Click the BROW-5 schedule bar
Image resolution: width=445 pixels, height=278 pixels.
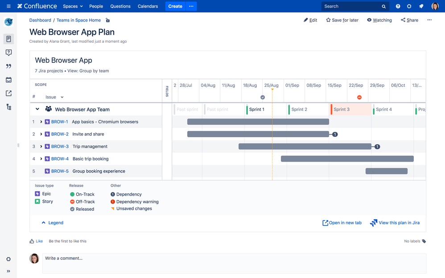click(x=387, y=171)
